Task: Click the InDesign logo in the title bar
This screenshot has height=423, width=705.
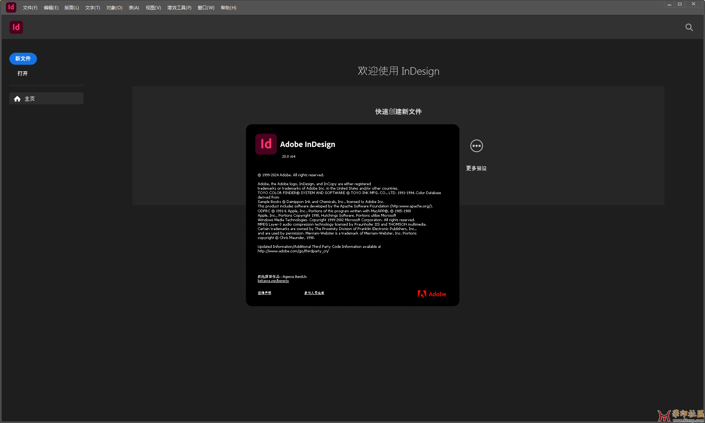Action: (x=11, y=7)
